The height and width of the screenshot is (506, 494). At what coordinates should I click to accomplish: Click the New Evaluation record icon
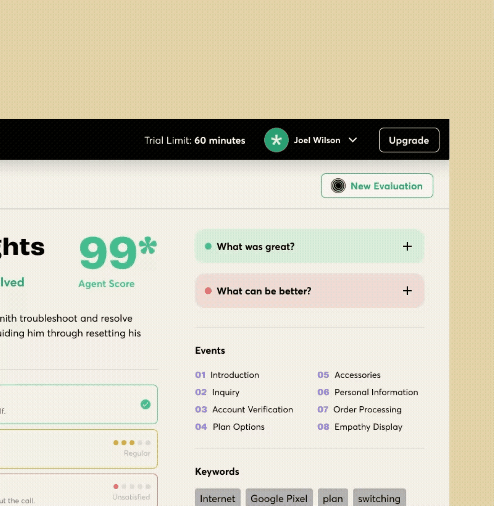(x=338, y=186)
